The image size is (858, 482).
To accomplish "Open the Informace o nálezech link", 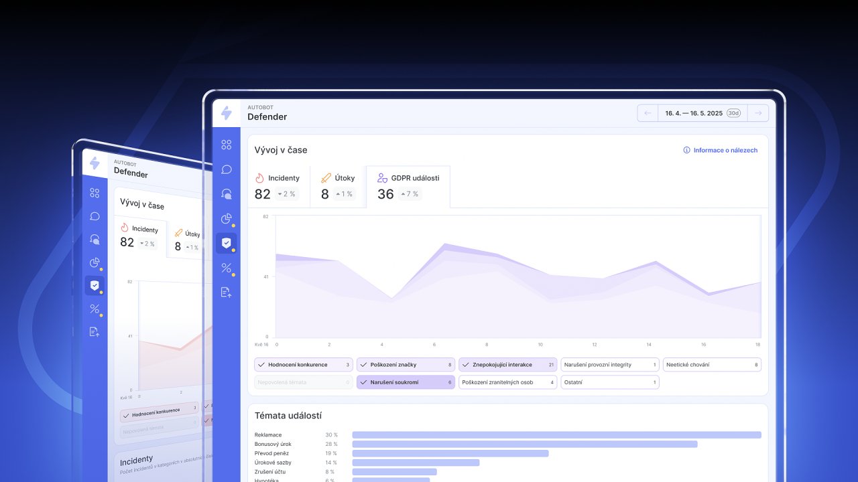I will coord(725,151).
